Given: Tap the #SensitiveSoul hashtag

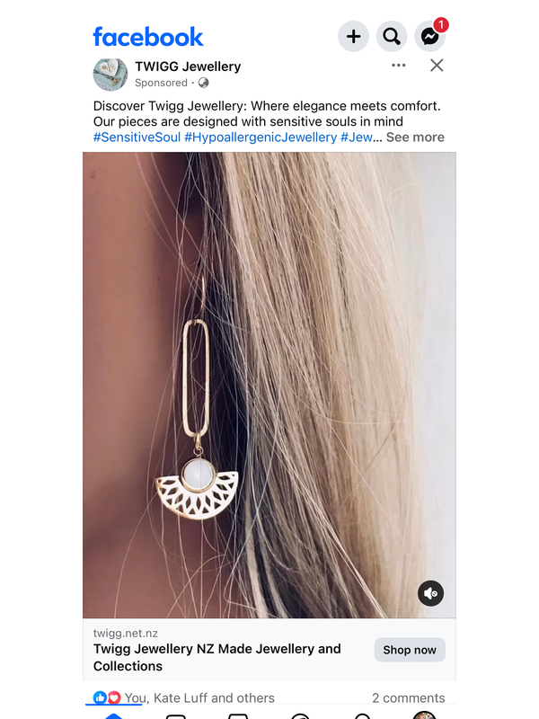Looking at the screenshot, I should [137, 138].
